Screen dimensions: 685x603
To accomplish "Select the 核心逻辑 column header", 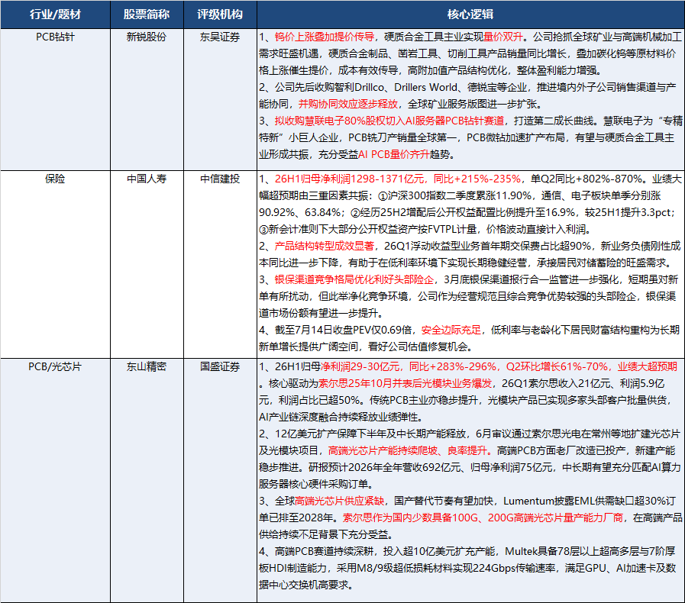I will coord(470,15).
